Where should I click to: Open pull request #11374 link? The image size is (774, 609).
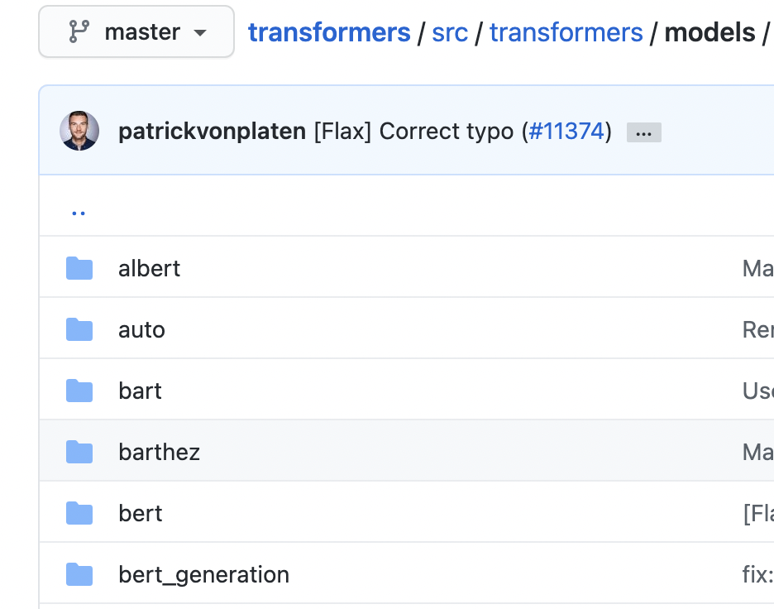[x=566, y=132]
